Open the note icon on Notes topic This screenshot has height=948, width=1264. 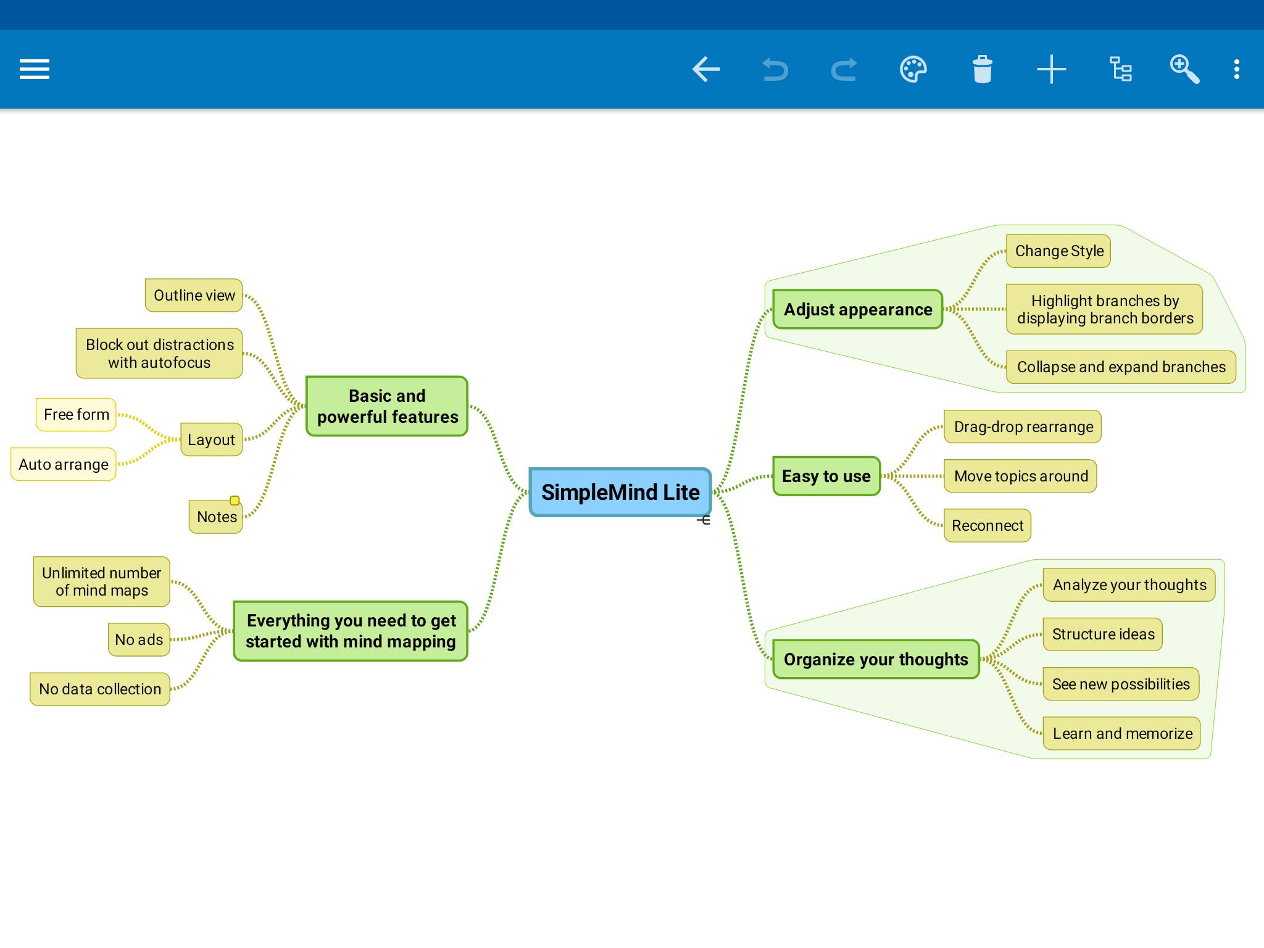tap(235, 500)
